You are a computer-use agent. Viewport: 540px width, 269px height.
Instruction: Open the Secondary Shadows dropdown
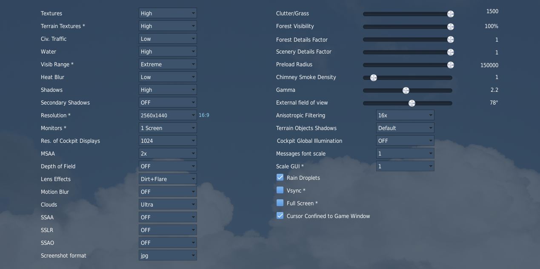coord(168,102)
